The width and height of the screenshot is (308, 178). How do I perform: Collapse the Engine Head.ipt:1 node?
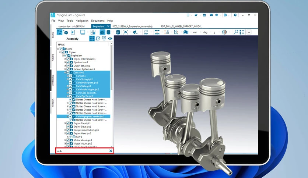pos(65,133)
